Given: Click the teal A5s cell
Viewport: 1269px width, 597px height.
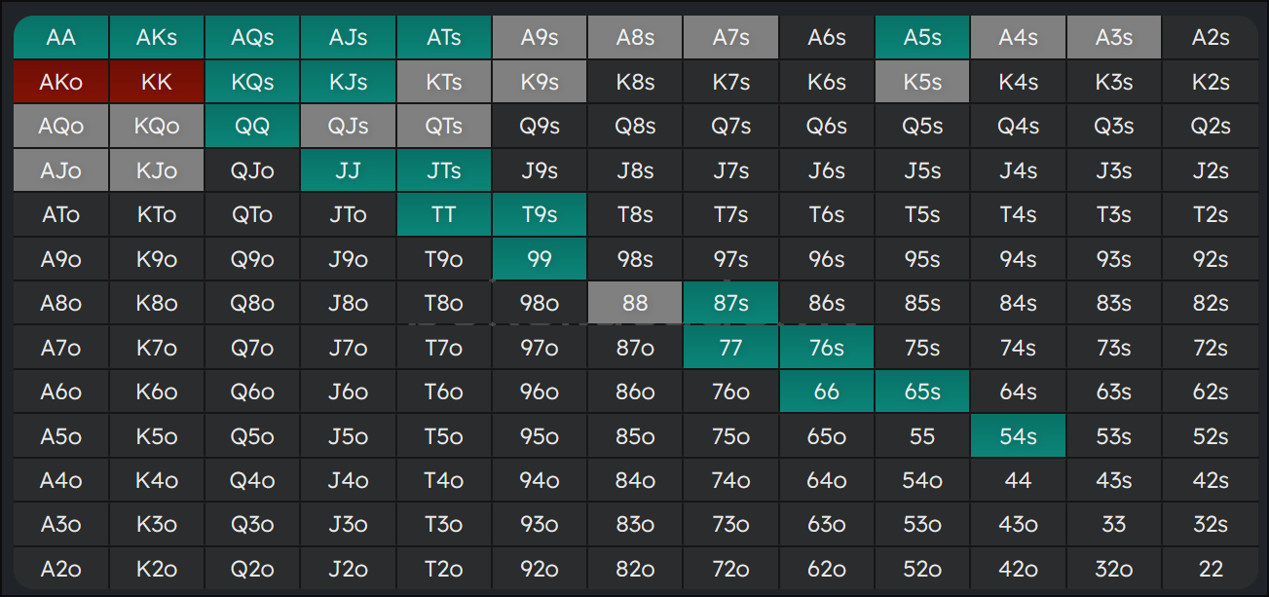Looking at the screenshot, I should [922, 38].
